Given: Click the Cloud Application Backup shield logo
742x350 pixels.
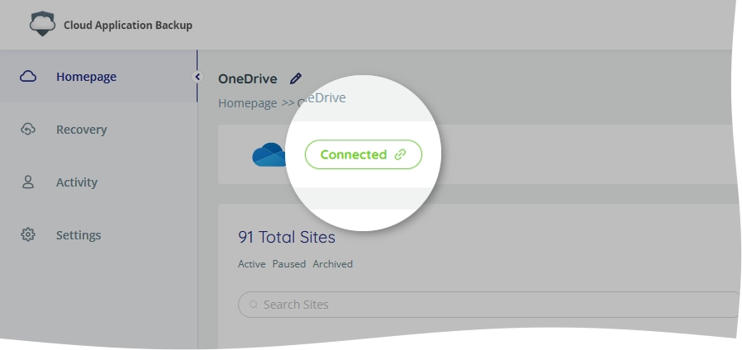Looking at the screenshot, I should [43, 24].
